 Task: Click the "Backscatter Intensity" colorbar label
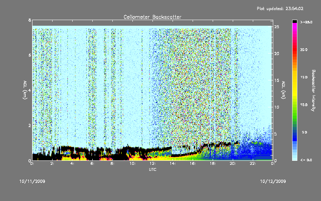(x=313, y=90)
